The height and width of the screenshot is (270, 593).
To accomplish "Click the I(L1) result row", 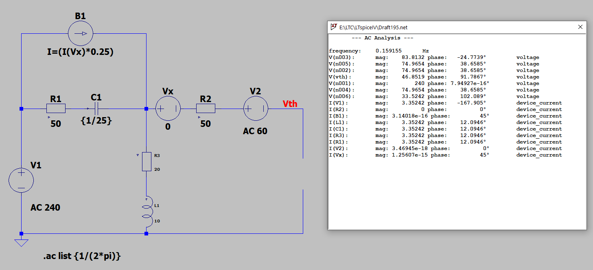I will coord(445,122).
